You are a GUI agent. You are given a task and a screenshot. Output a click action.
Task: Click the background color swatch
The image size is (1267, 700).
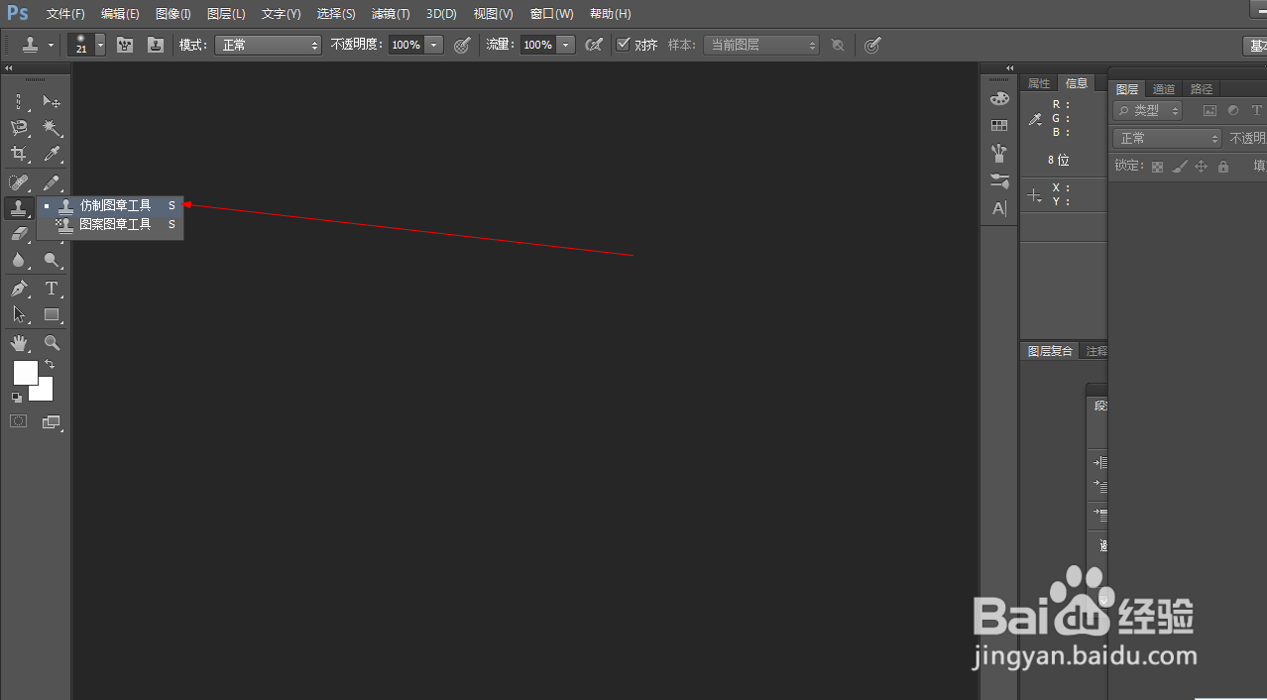[x=44, y=391]
